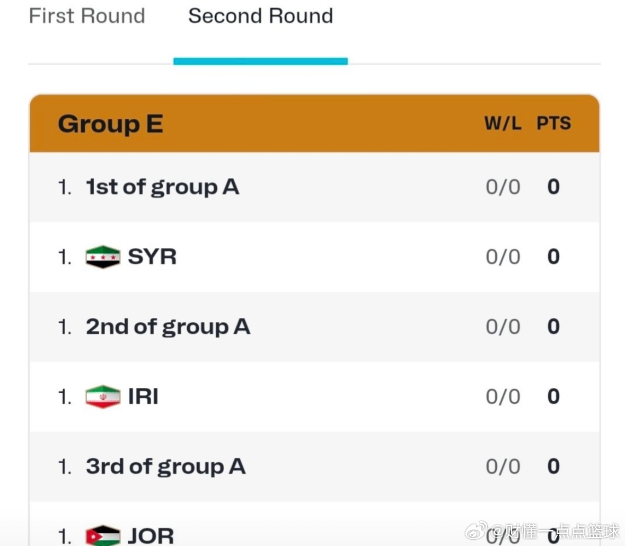Click the Syria flag icon

click(x=103, y=257)
